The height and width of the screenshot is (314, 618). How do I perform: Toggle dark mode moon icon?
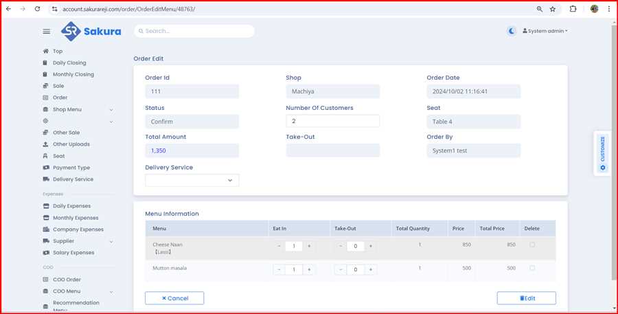pyautogui.click(x=512, y=31)
